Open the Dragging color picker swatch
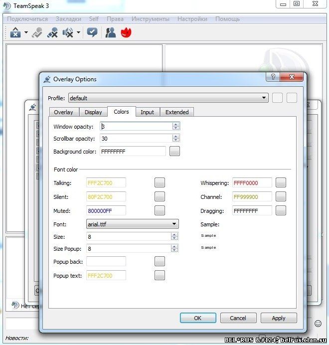329x345 pixels. click(x=281, y=210)
